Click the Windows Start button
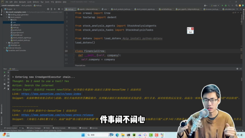 (83, 135)
